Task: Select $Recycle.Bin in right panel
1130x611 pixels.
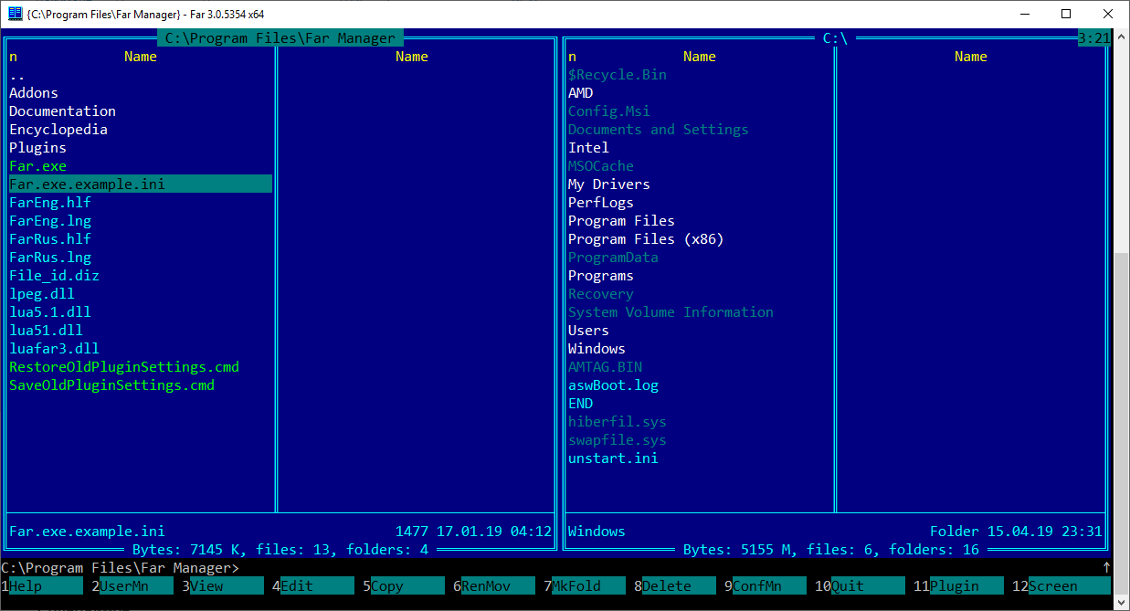Action: click(x=618, y=75)
